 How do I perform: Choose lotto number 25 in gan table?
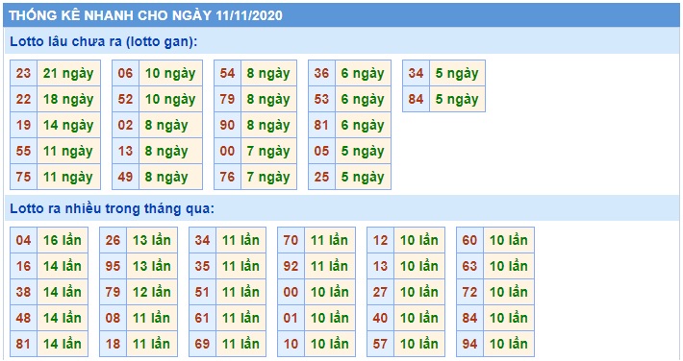(321, 177)
